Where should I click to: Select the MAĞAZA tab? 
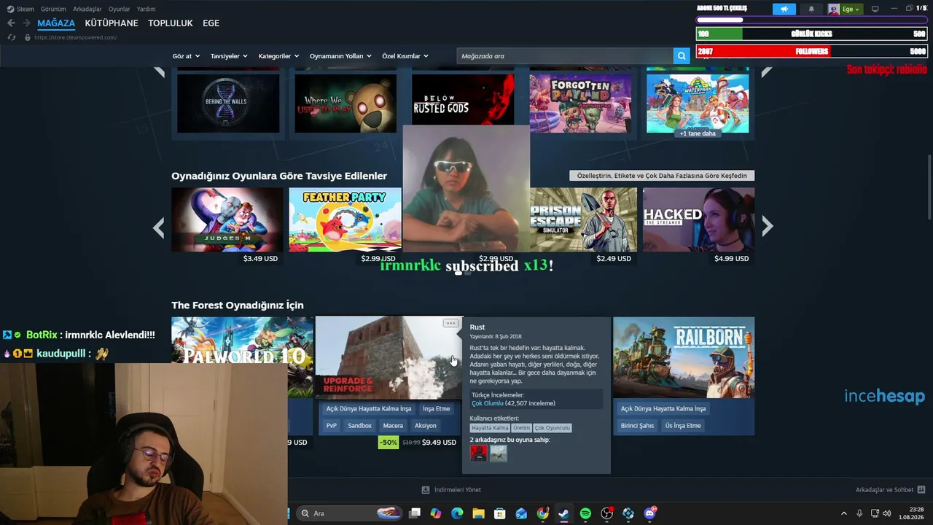point(56,23)
